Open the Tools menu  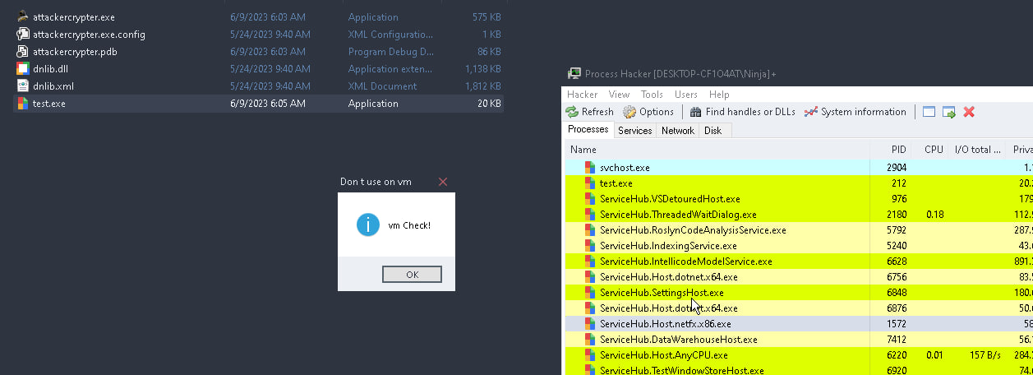point(652,95)
